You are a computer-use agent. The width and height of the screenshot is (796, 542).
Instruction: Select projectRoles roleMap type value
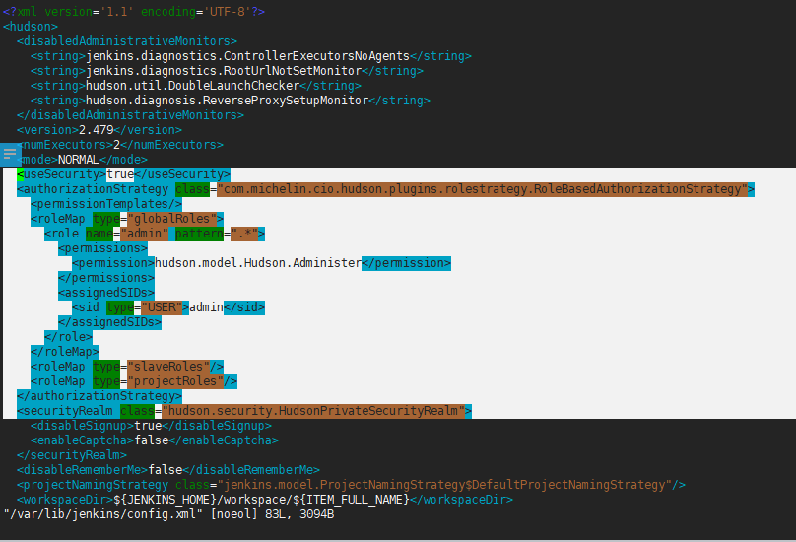tap(175, 381)
